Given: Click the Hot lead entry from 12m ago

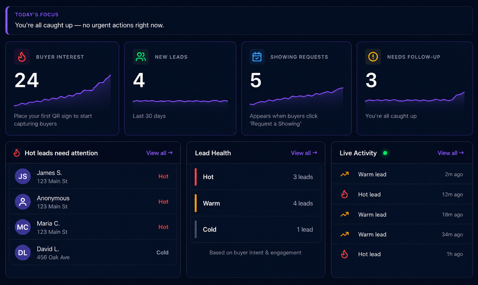Looking at the screenshot, I should coord(402,194).
